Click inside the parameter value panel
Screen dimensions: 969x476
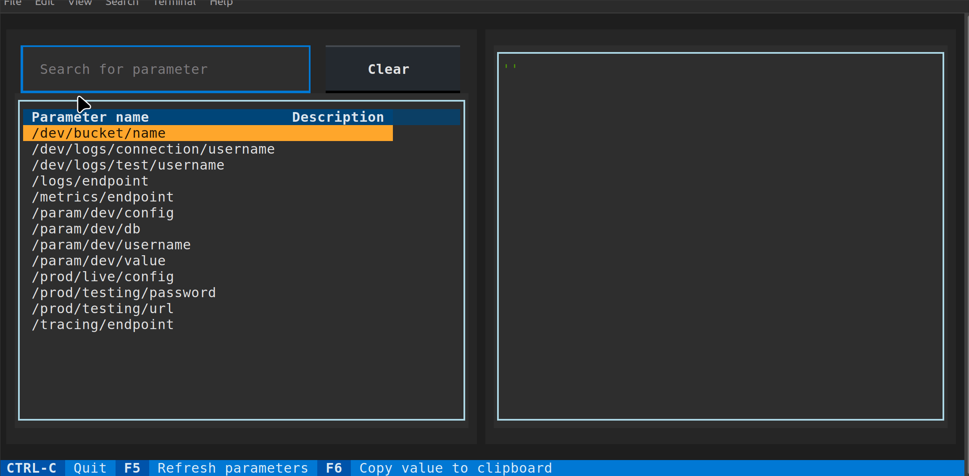coord(720,236)
